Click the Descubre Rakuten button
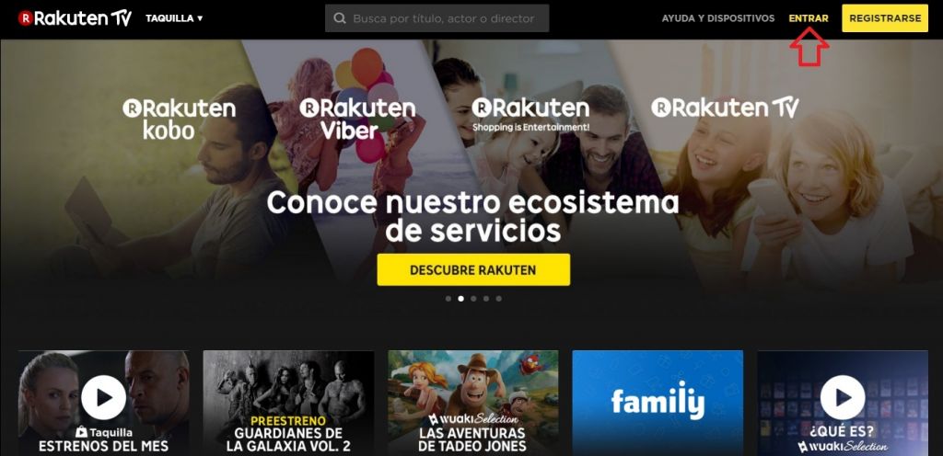943x456 pixels. point(473,269)
